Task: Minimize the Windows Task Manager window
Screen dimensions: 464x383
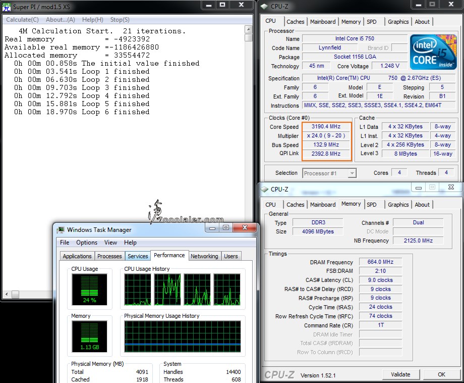Action: tap(212, 228)
